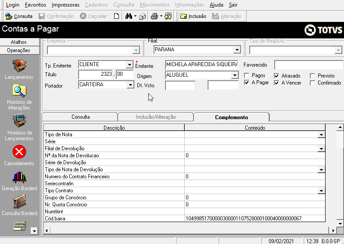This screenshot has width=344, height=244.
Task: Open Consulta Borderô sidebar icon
Action: click(x=19, y=202)
